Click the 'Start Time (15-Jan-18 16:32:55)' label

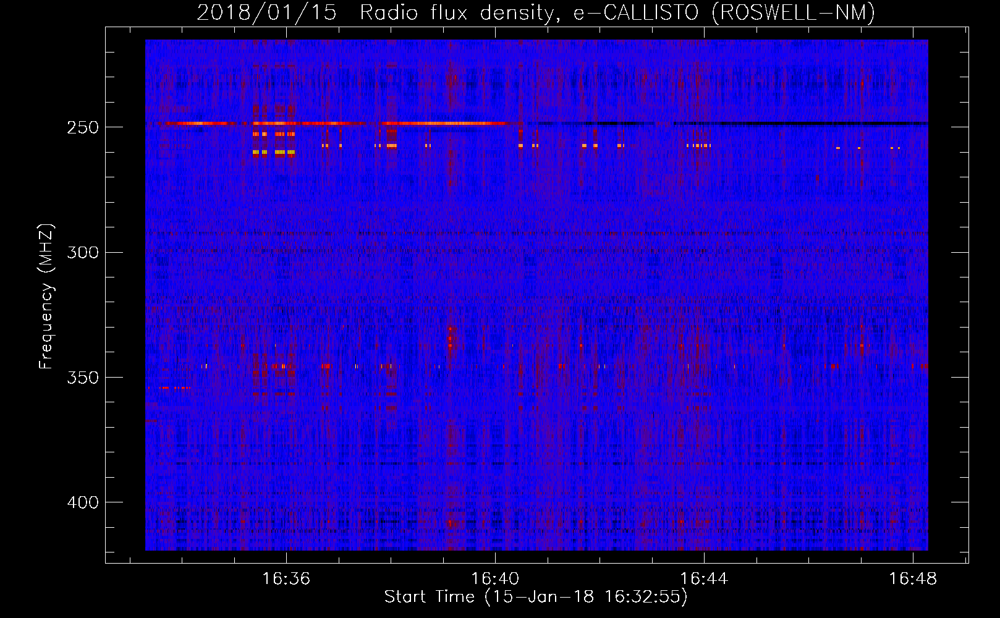pos(536,597)
